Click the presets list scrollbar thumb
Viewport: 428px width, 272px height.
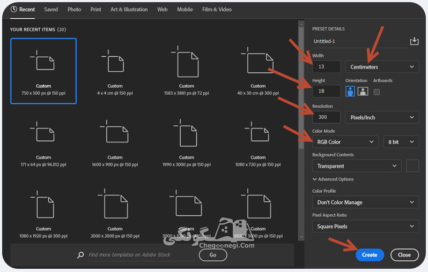click(x=301, y=88)
